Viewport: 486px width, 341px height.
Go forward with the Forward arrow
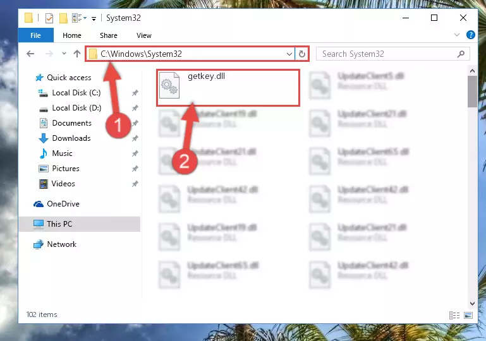(49, 54)
